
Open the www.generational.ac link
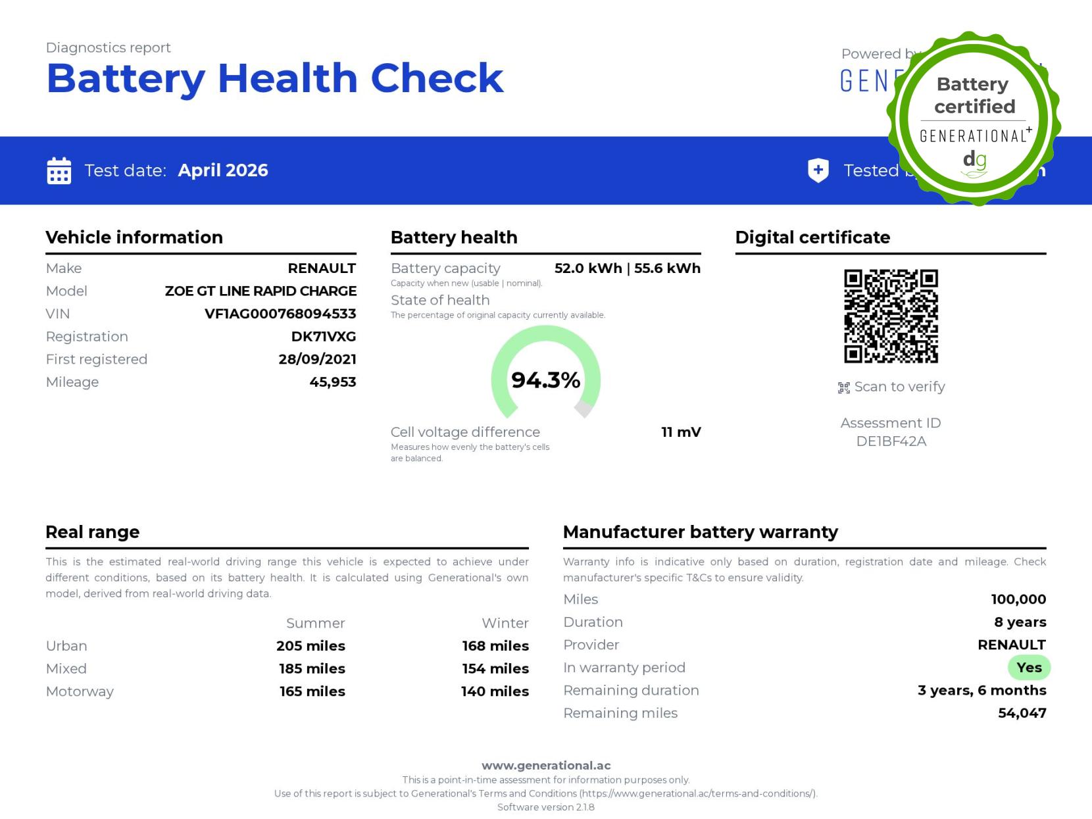click(x=546, y=766)
